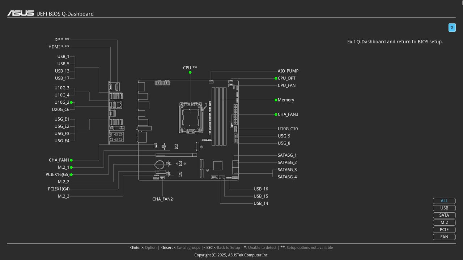Click the green dot beside CPU_OPT

[276, 78]
